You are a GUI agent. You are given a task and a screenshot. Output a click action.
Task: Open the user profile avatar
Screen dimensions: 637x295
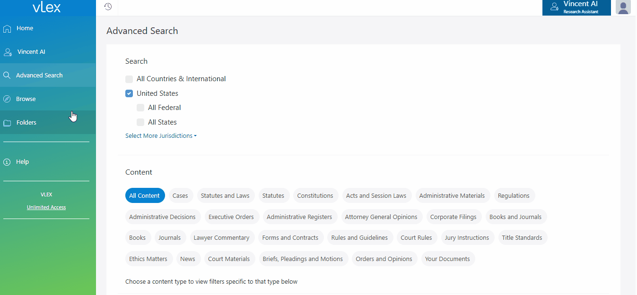tap(623, 8)
